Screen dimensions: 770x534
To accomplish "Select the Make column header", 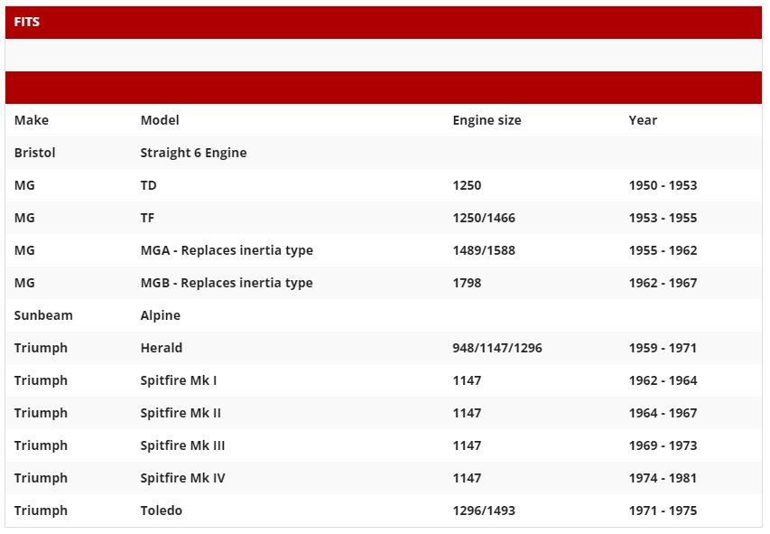I will click(x=32, y=120).
